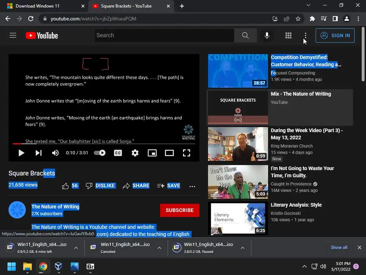
Task: Open Competition Demystified video thumbnail
Action: tap(238, 71)
